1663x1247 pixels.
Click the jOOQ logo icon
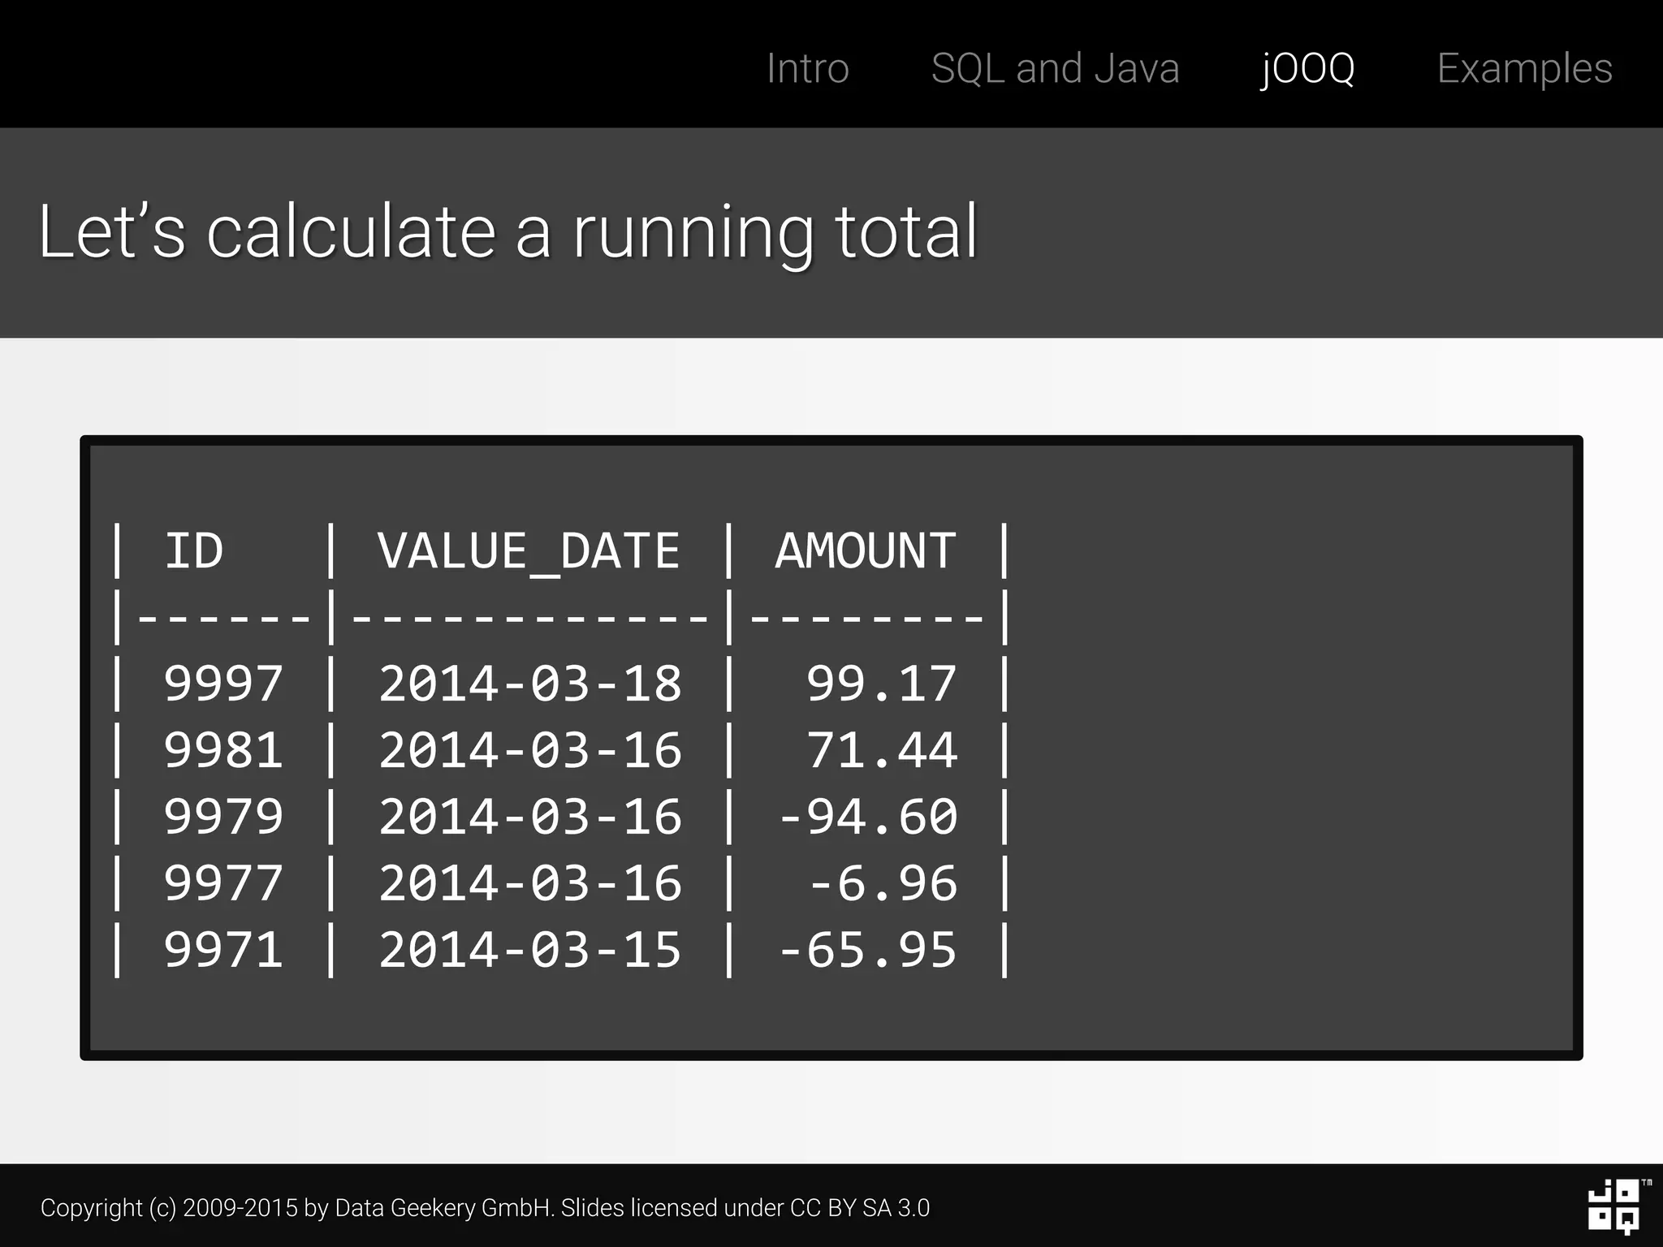click(1614, 1206)
